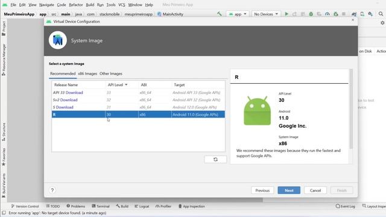Image resolution: width=386 pixels, height=217 pixels.
Task: Refresh the system image list
Action: [215, 159]
